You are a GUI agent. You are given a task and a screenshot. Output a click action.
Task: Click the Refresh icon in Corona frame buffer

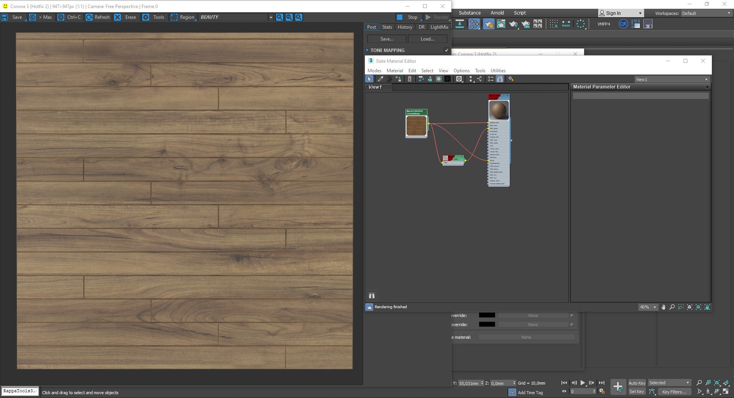[89, 17]
